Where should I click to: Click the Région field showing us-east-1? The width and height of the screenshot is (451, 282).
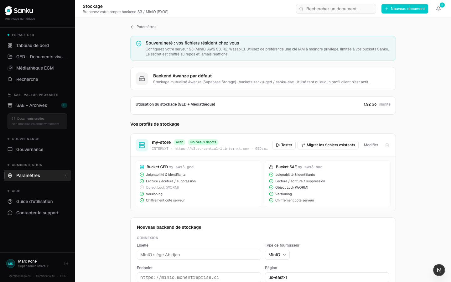tap(327, 277)
